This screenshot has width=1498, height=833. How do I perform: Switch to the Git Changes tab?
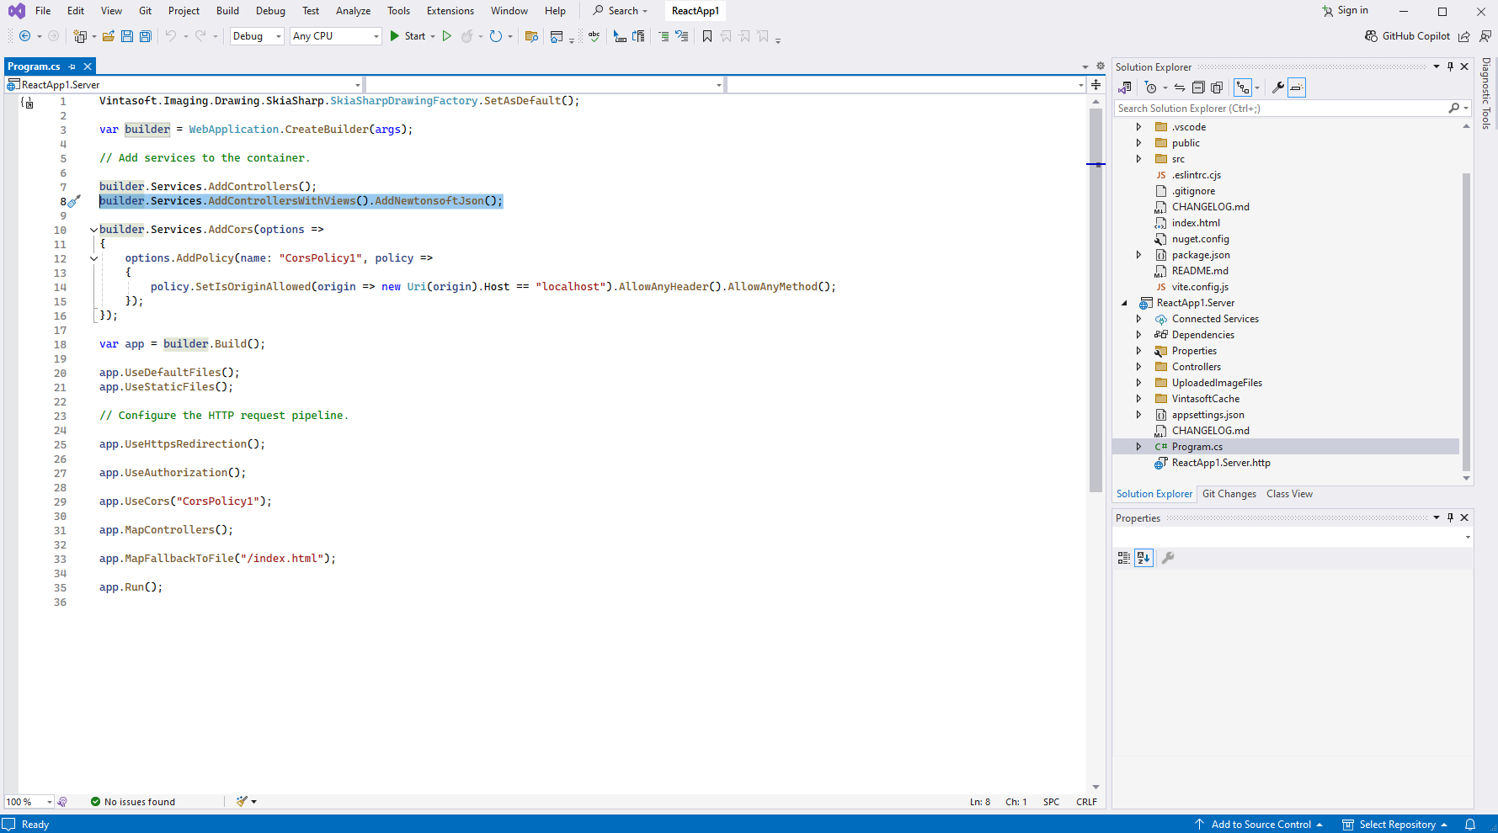(x=1229, y=494)
